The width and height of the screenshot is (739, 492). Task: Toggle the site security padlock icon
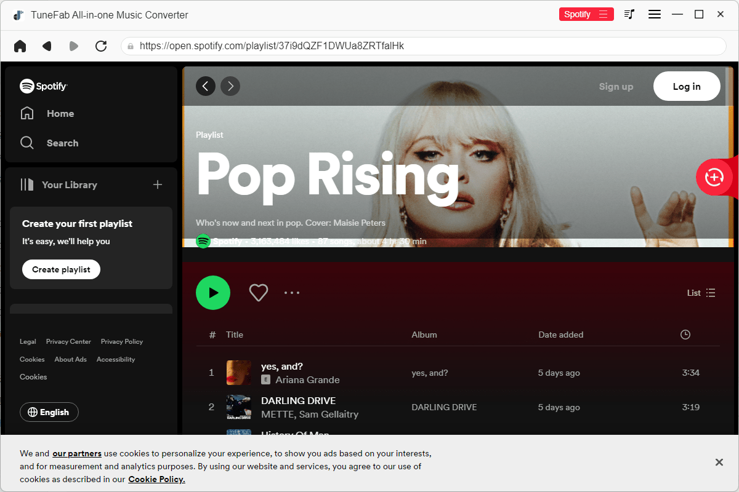pyautogui.click(x=130, y=46)
